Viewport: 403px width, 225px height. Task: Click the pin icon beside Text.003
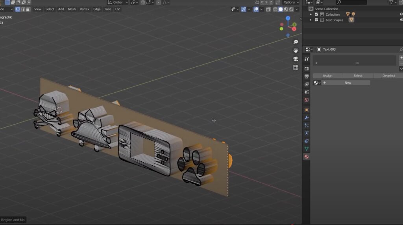401,49
